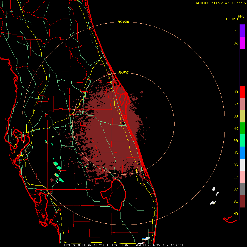This screenshot has width=247, height=247.
Task: Select the GC gray legend swatch
Action: (242, 189)
